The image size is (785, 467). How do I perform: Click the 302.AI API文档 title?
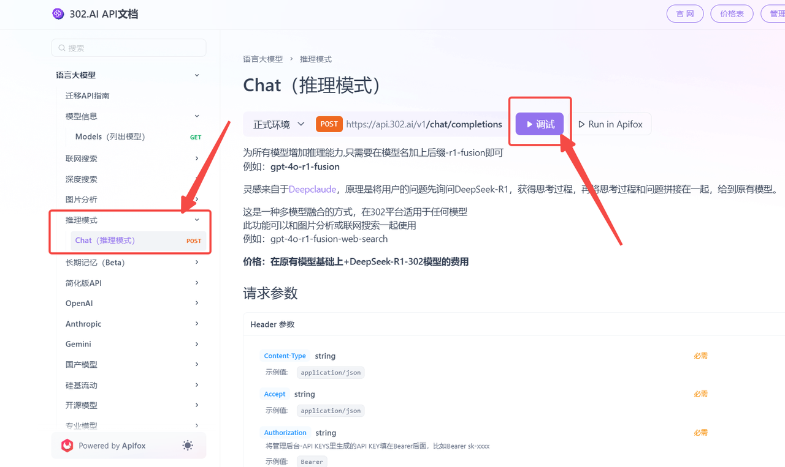(104, 13)
